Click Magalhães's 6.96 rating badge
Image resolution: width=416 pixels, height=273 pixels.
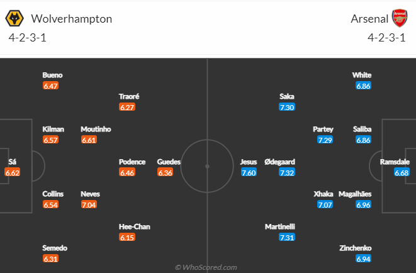coord(364,204)
